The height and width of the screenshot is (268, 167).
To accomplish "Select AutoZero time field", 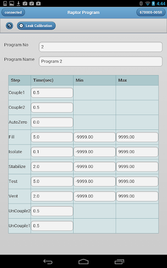I will coord(52,122).
